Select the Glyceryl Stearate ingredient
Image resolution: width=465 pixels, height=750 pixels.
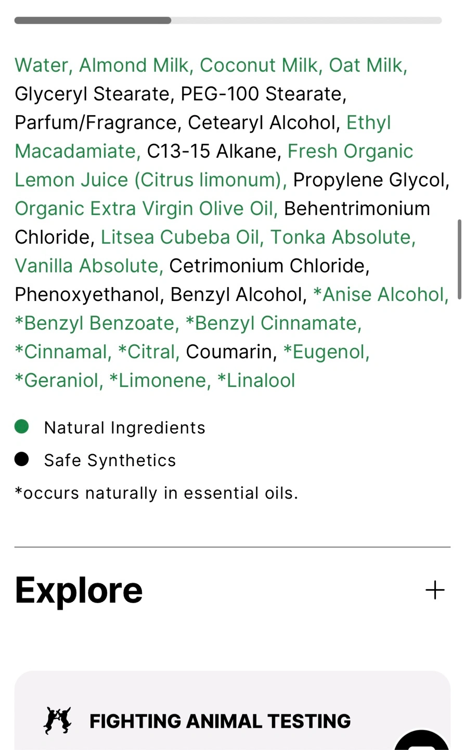pyautogui.click(x=92, y=94)
